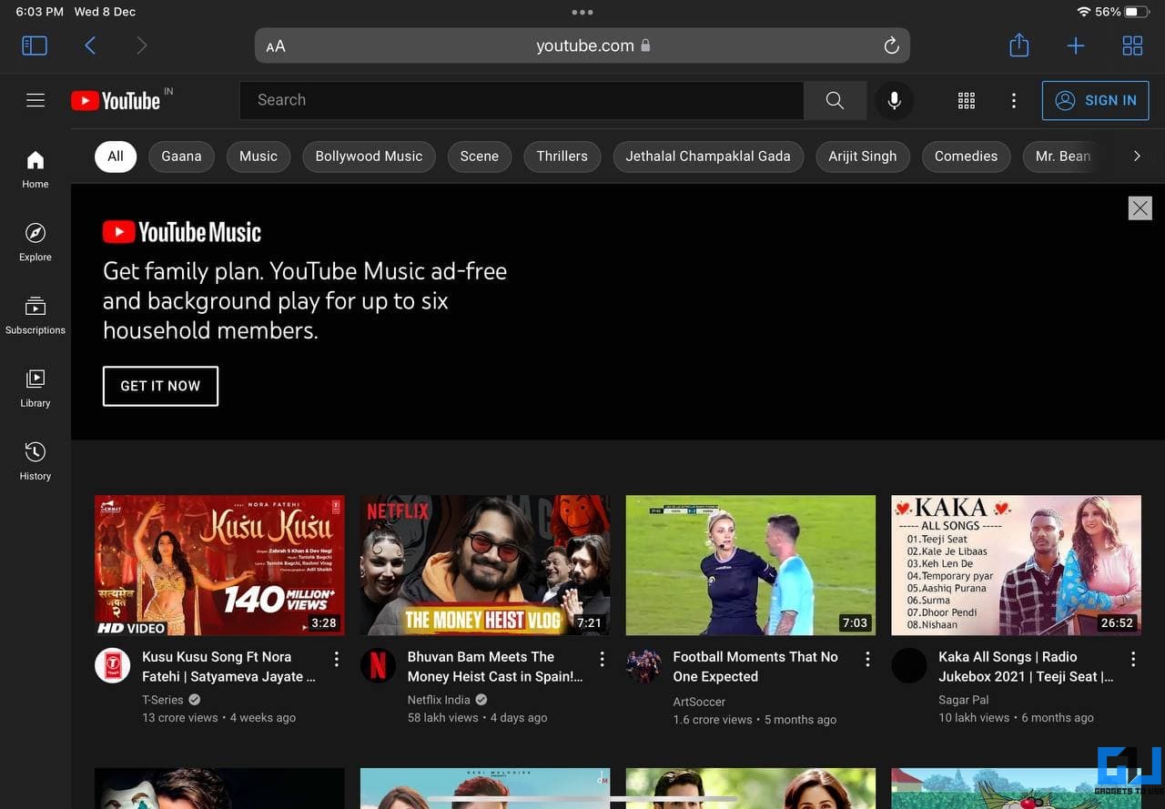Open the Safari share sheet
Viewport: 1165px width, 809px height.
[1019, 45]
